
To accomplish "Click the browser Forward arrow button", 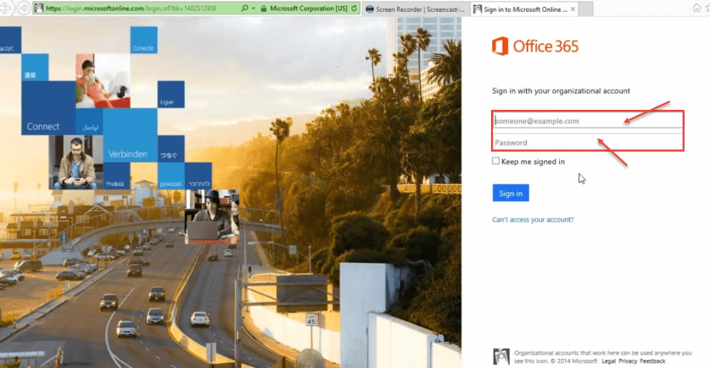I will [x=24, y=8].
